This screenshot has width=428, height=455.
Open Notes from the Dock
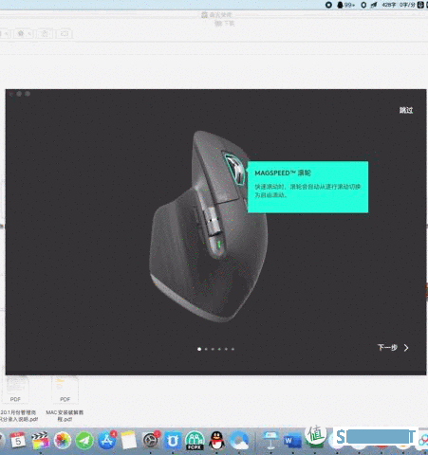click(x=129, y=440)
